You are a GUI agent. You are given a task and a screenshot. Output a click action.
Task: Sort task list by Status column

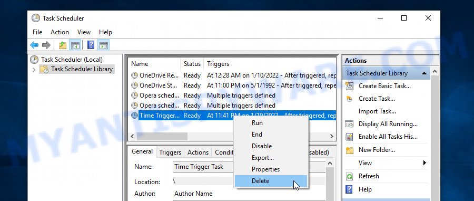[192, 64]
